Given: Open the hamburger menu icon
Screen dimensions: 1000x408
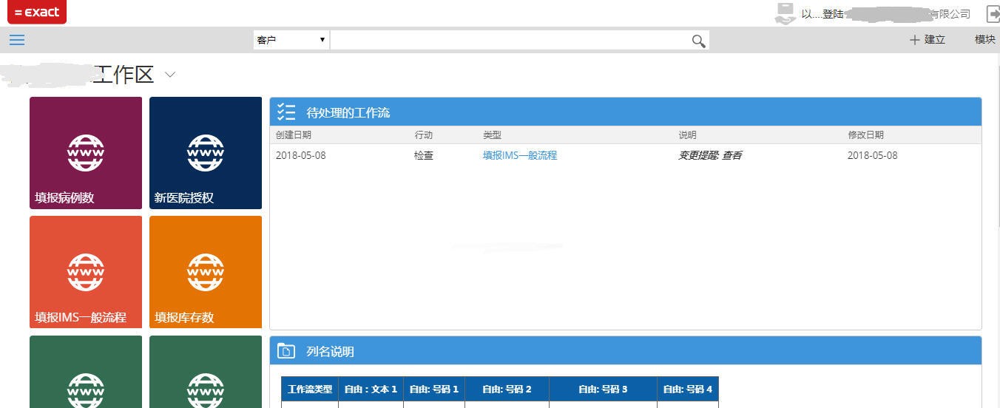Looking at the screenshot, I should (x=17, y=40).
